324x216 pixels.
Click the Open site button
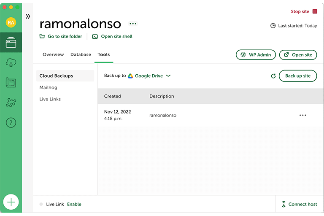coord(298,55)
